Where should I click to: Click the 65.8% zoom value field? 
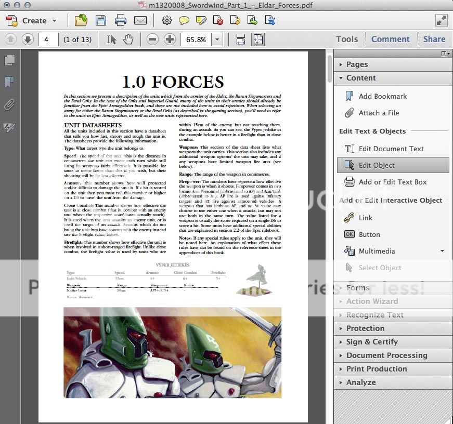[x=196, y=39]
